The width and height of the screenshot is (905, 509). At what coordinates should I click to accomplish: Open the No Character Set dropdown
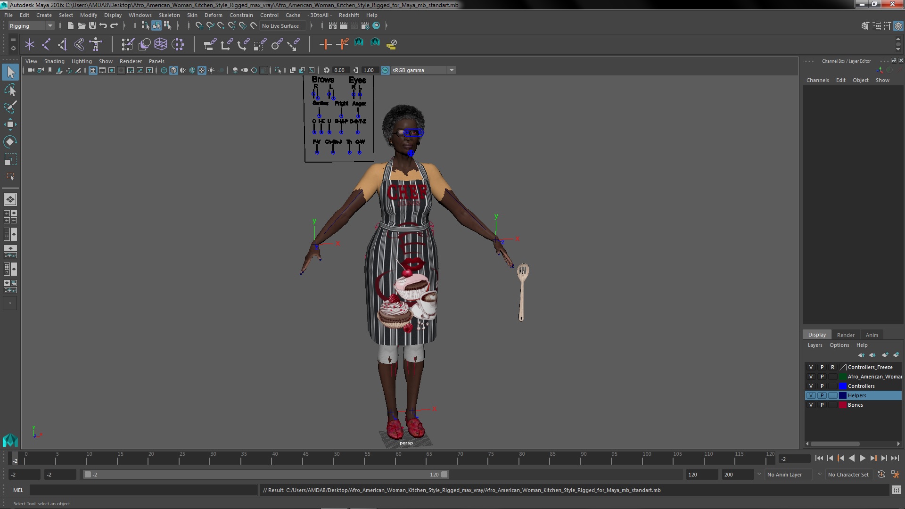pyautogui.click(x=850, y=475)
